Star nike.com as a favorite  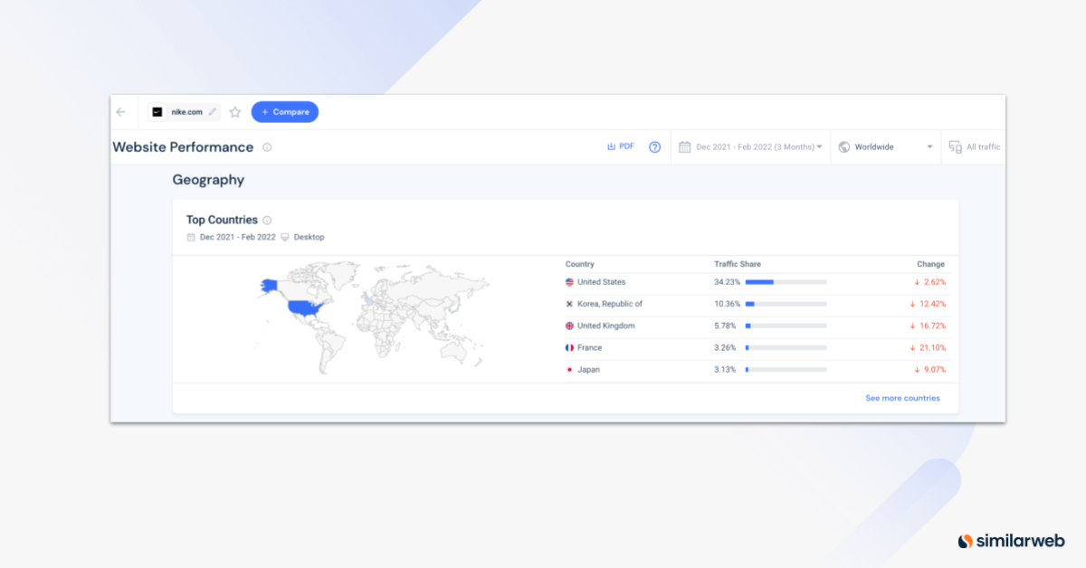click(235, 112)
